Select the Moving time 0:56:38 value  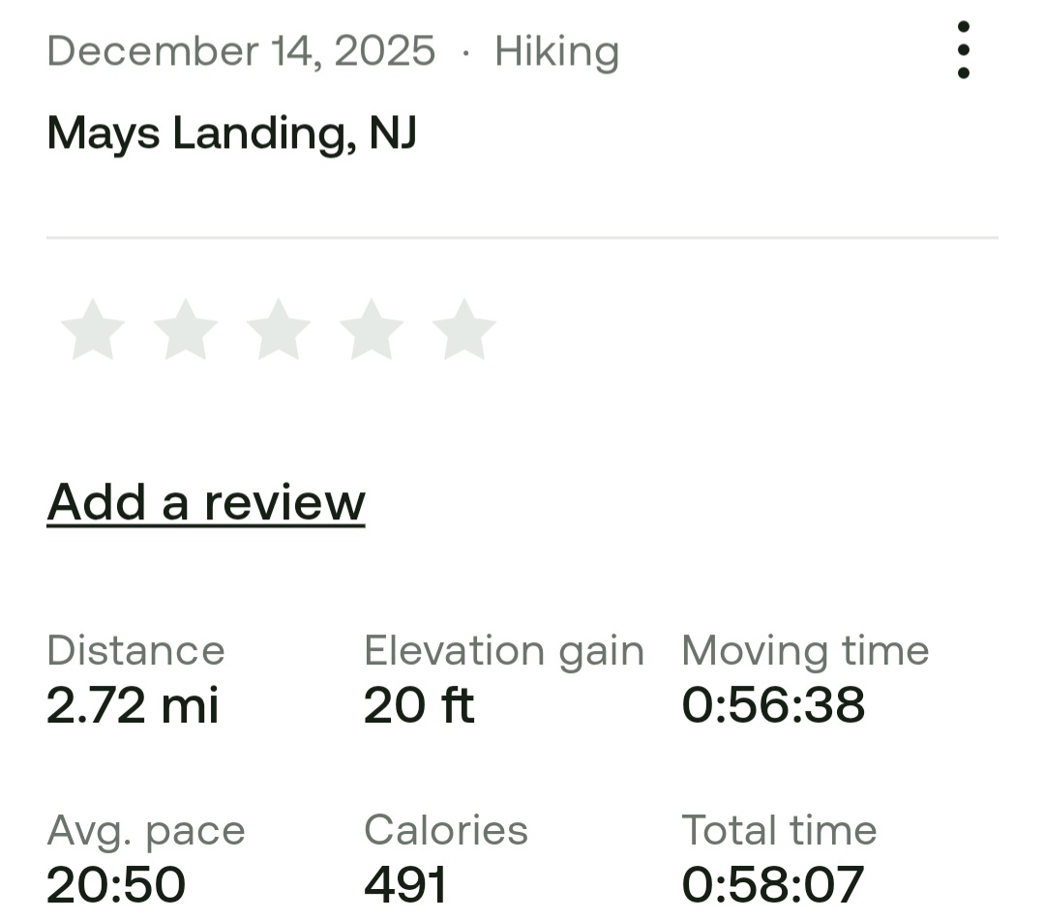(773, 704)
